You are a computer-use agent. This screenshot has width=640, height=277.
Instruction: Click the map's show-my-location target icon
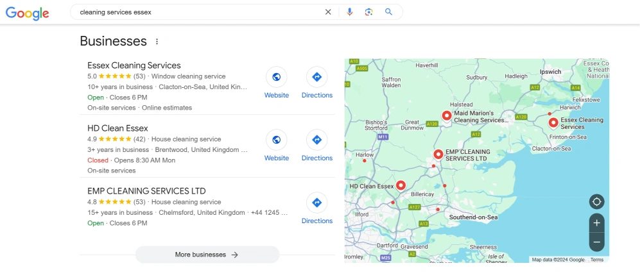(x=597, y=201)
